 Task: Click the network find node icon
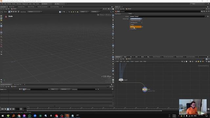pyautogui.click(x=207, y=61)
